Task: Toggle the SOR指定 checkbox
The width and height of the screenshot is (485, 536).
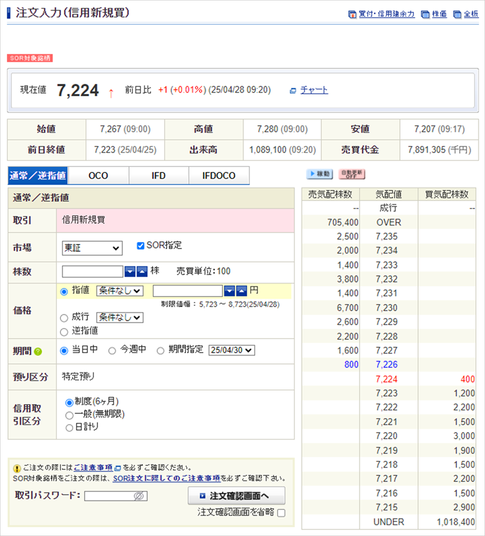Action: (140, 245)
